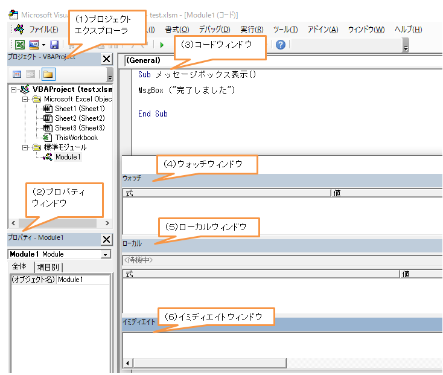
Task: Open the 実行(R) menu
Action: [252, 30]
